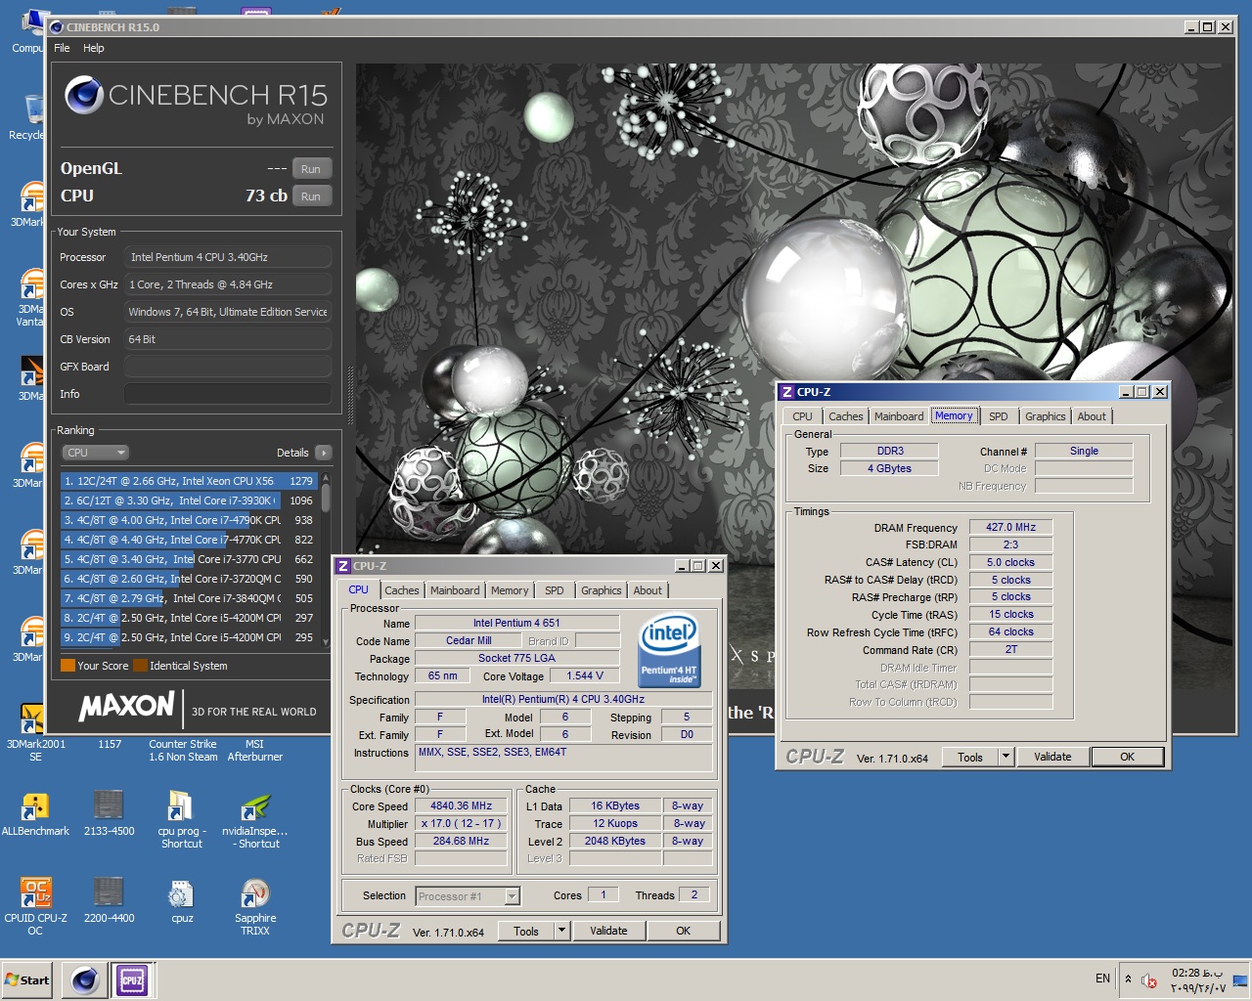Viewport: 1252px width, 1001px height.
Task: Open the 3DMark2001 SE desktop shortcut
Action: tap(33, 731)
